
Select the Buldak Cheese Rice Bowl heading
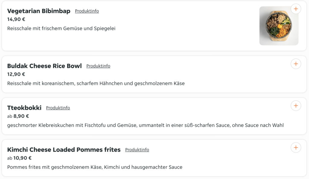pos(45,66)
